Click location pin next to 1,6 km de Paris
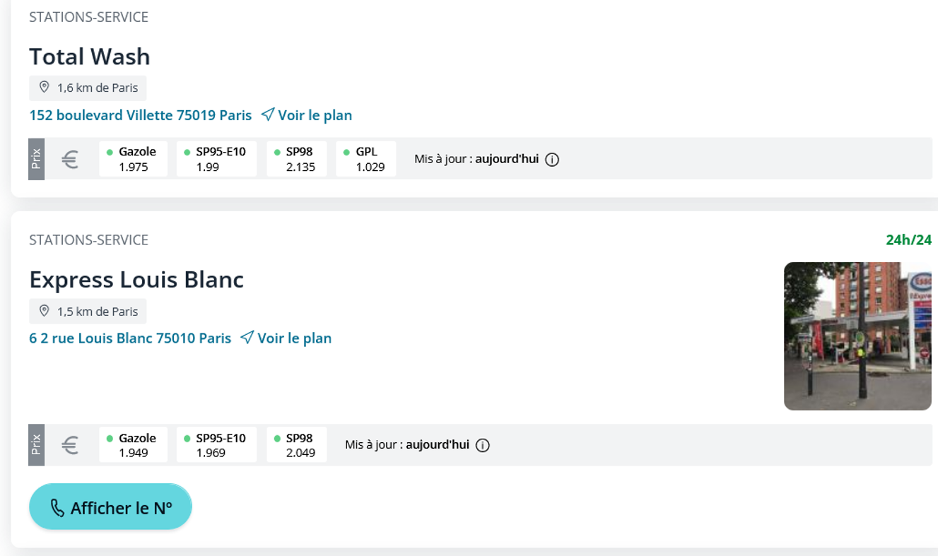This screenshot has width=938, height=556. (44, 88)
